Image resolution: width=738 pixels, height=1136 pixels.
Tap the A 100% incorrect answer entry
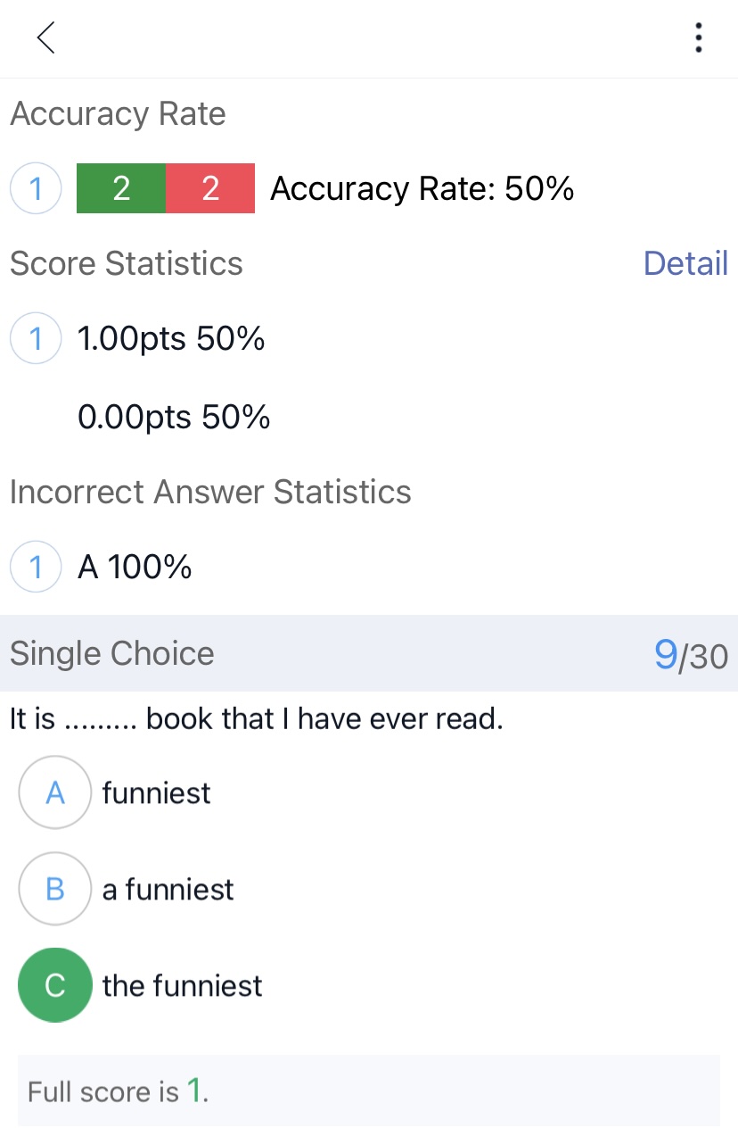pos(135,567)
